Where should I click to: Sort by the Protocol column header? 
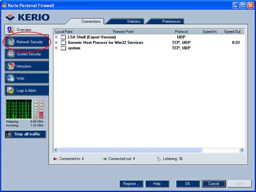[x=181, y=32]
